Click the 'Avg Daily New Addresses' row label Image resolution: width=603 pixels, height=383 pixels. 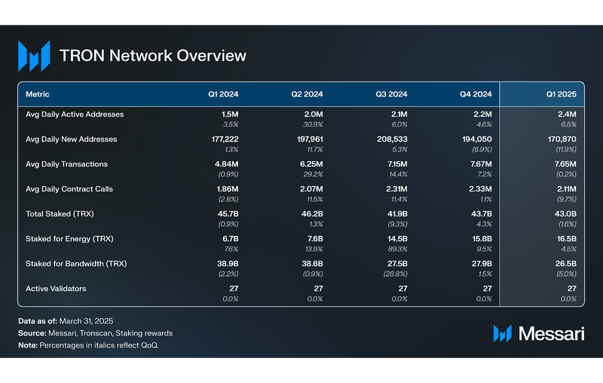[71, 139]
